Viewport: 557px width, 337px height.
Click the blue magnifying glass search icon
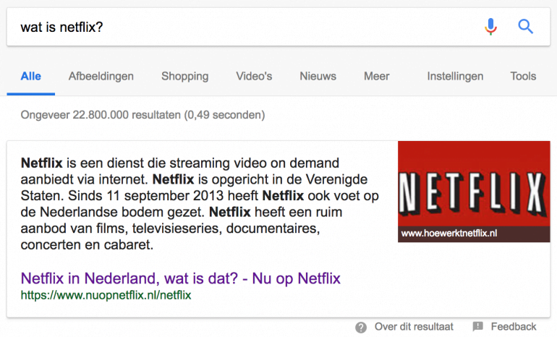526,27
